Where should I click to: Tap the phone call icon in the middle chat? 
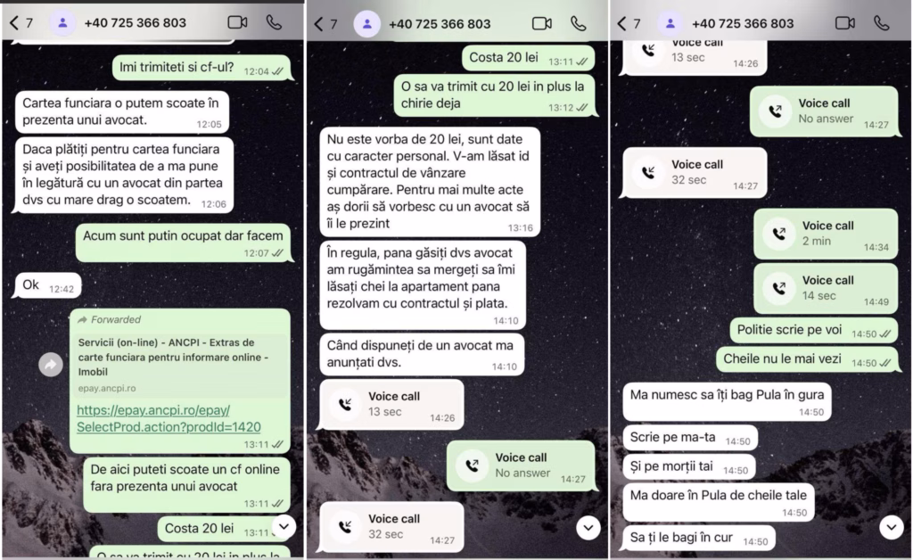(x=578, y=23)
